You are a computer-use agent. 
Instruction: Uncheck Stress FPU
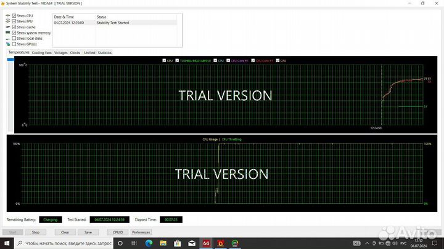(x=14, y=21)
